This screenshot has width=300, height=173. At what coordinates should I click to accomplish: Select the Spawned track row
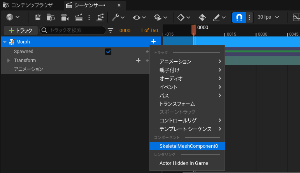click(x=75, y=52)
